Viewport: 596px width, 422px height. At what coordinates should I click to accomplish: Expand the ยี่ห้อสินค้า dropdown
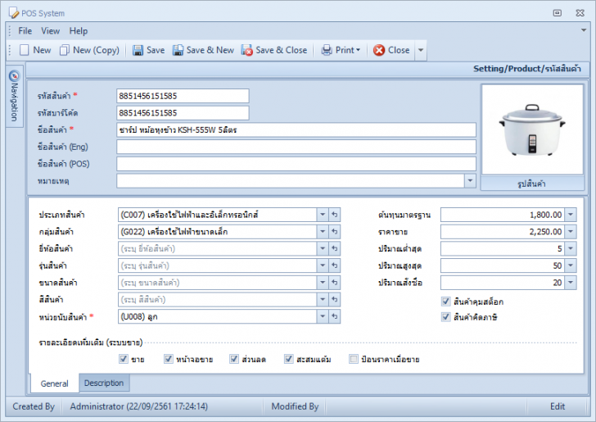323,248
